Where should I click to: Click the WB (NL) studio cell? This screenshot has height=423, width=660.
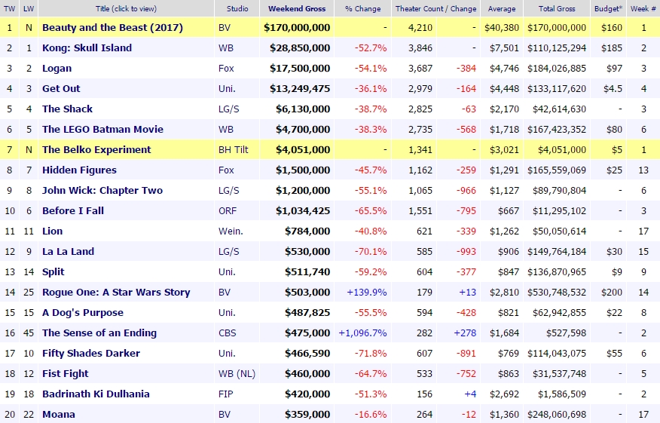click(x=237, y=374)
